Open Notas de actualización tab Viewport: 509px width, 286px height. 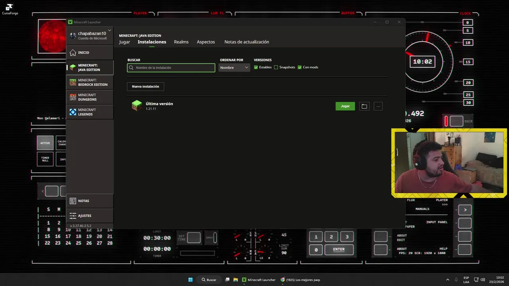(x=247, y=42)
